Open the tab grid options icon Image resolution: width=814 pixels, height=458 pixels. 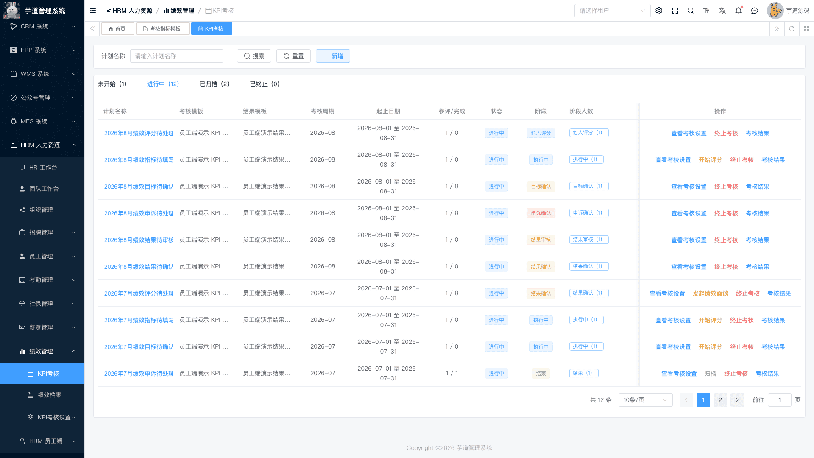tap(806, 29)
